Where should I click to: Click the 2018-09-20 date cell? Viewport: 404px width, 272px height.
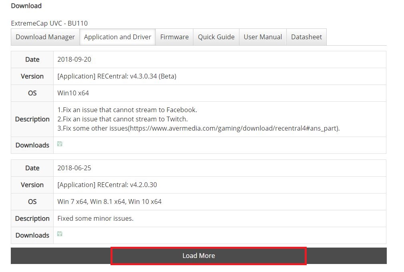[x=74, y=59]
